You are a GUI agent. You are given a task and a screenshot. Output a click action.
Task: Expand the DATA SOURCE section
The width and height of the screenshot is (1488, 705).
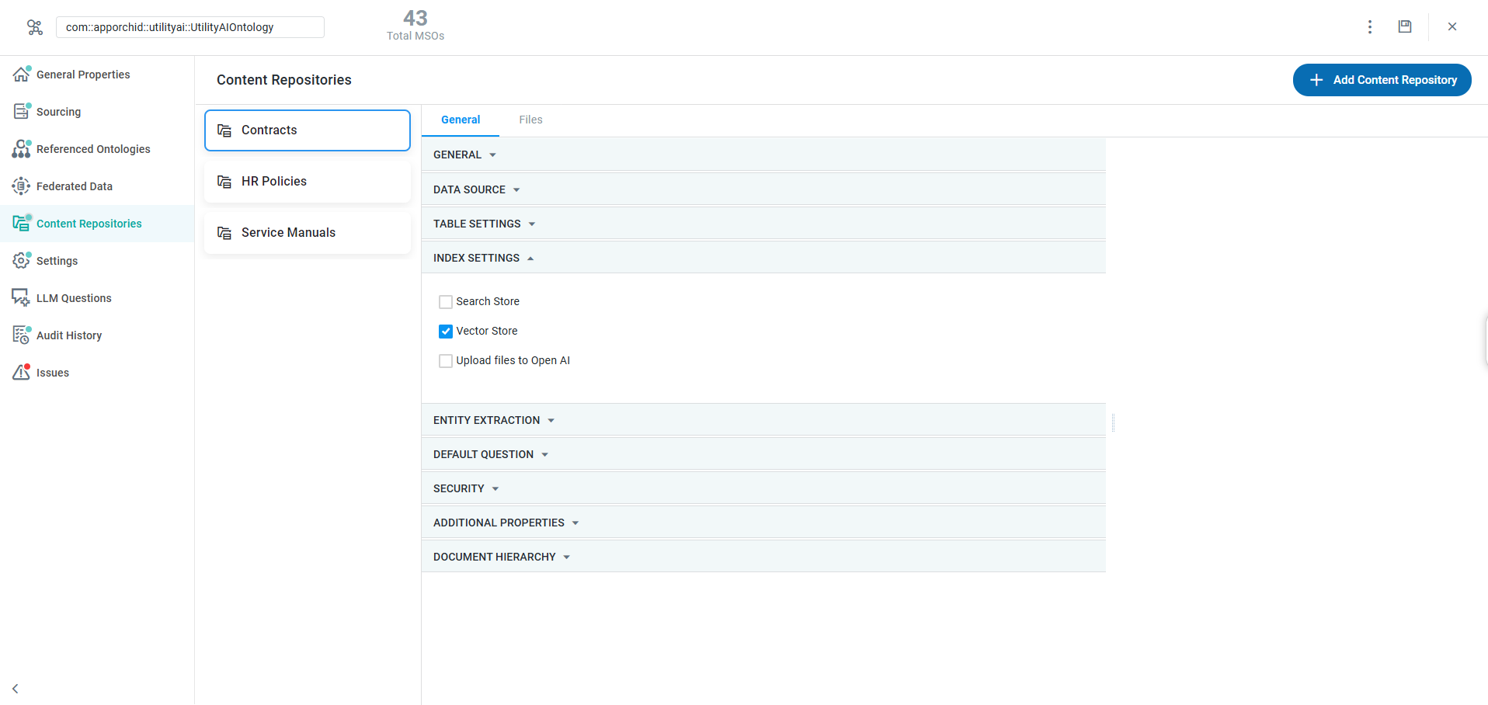pos(476,189)
